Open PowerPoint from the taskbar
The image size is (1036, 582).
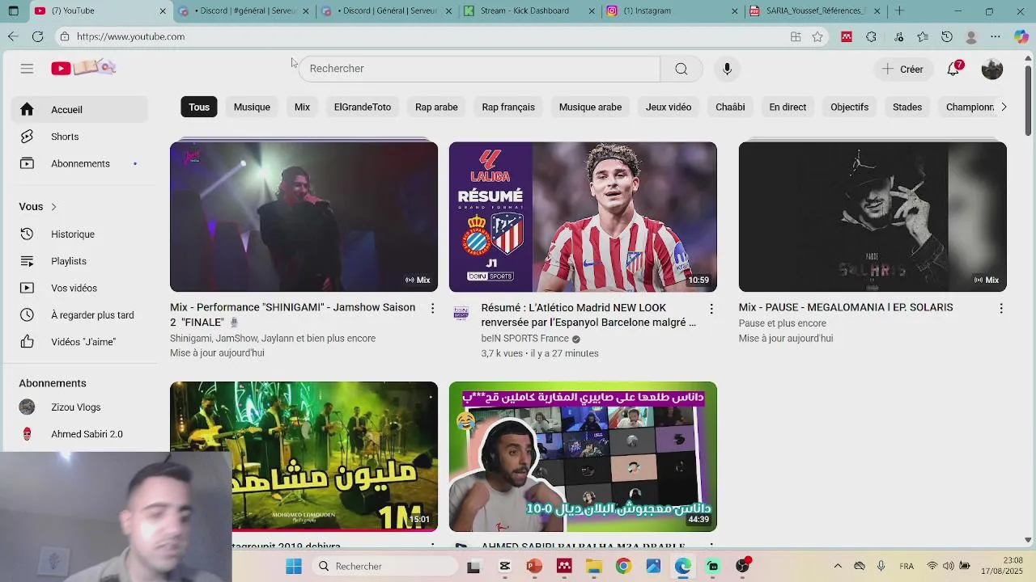pos(533,567)
